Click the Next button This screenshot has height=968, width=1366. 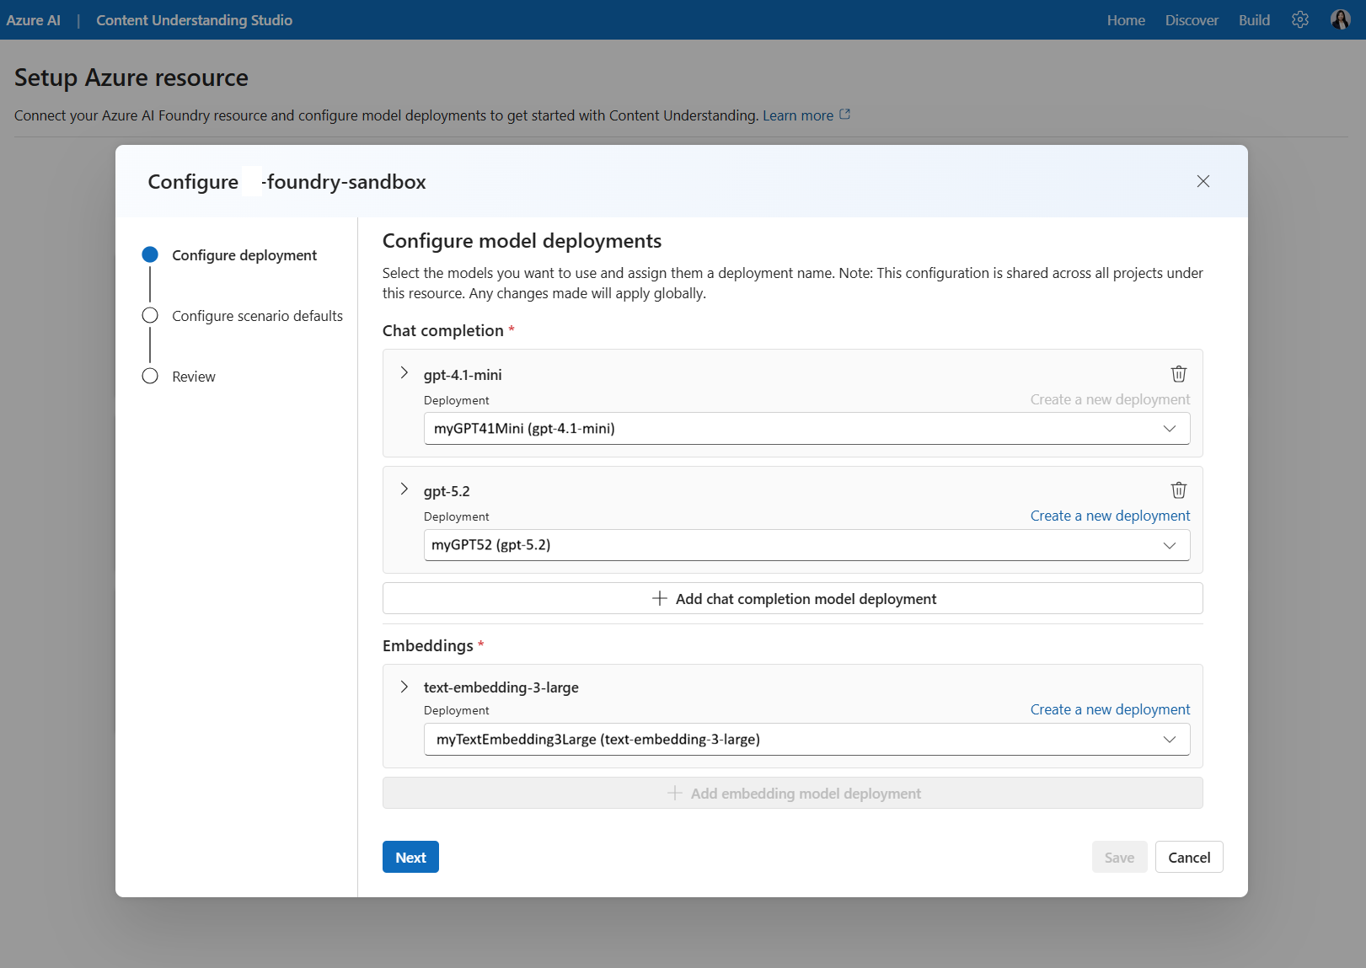410,857
